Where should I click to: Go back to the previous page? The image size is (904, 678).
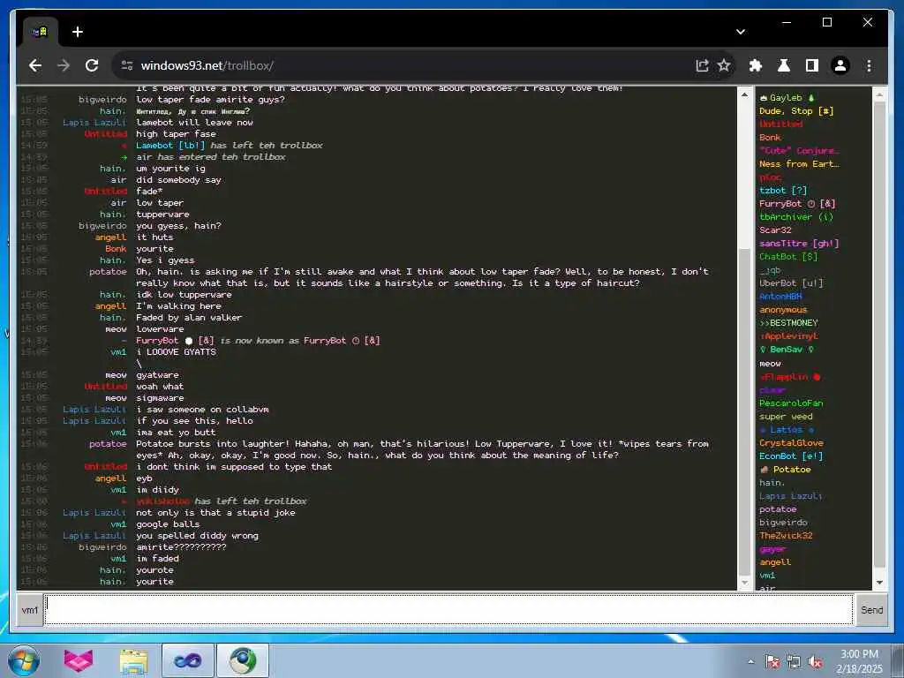(x=35, y=65)
